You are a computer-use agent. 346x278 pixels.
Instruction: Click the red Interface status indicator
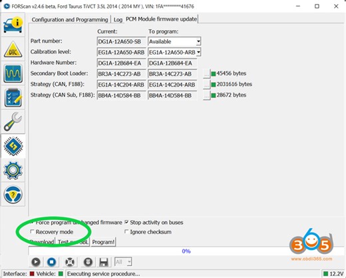32,274
